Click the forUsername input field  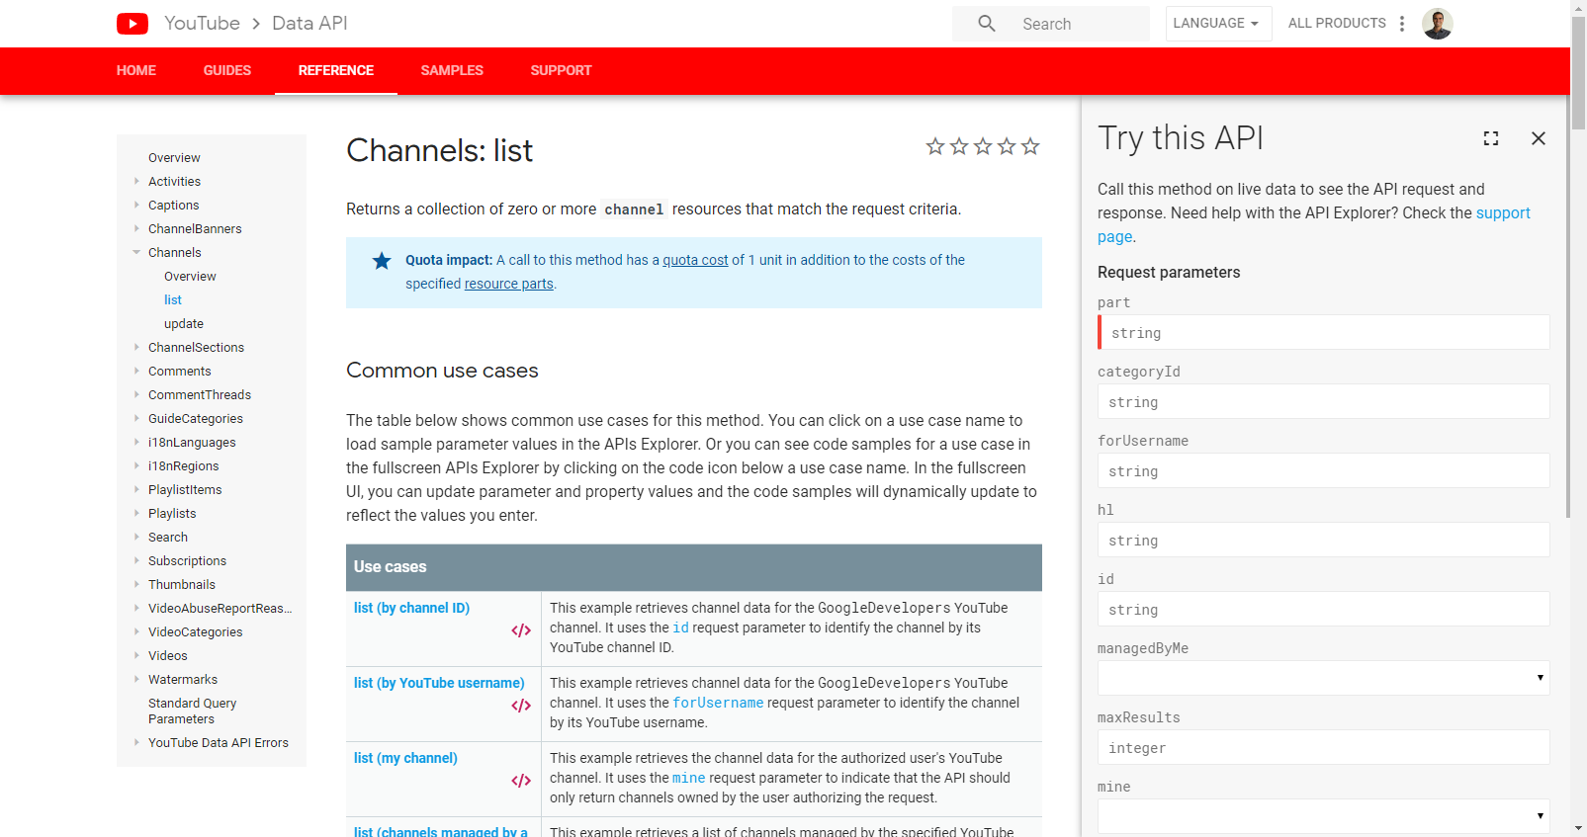(1323, 470)
